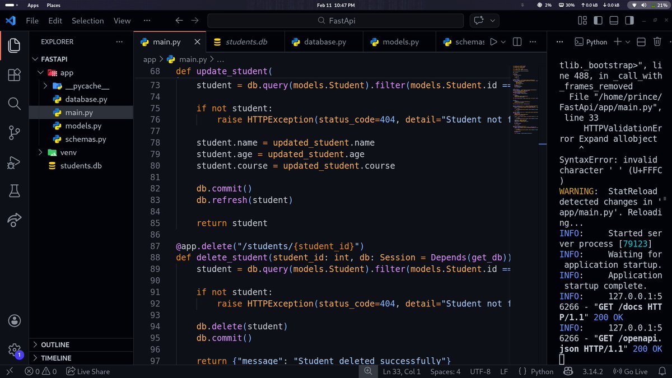
Task: Open the Selection menu
Action: (87, 21)
